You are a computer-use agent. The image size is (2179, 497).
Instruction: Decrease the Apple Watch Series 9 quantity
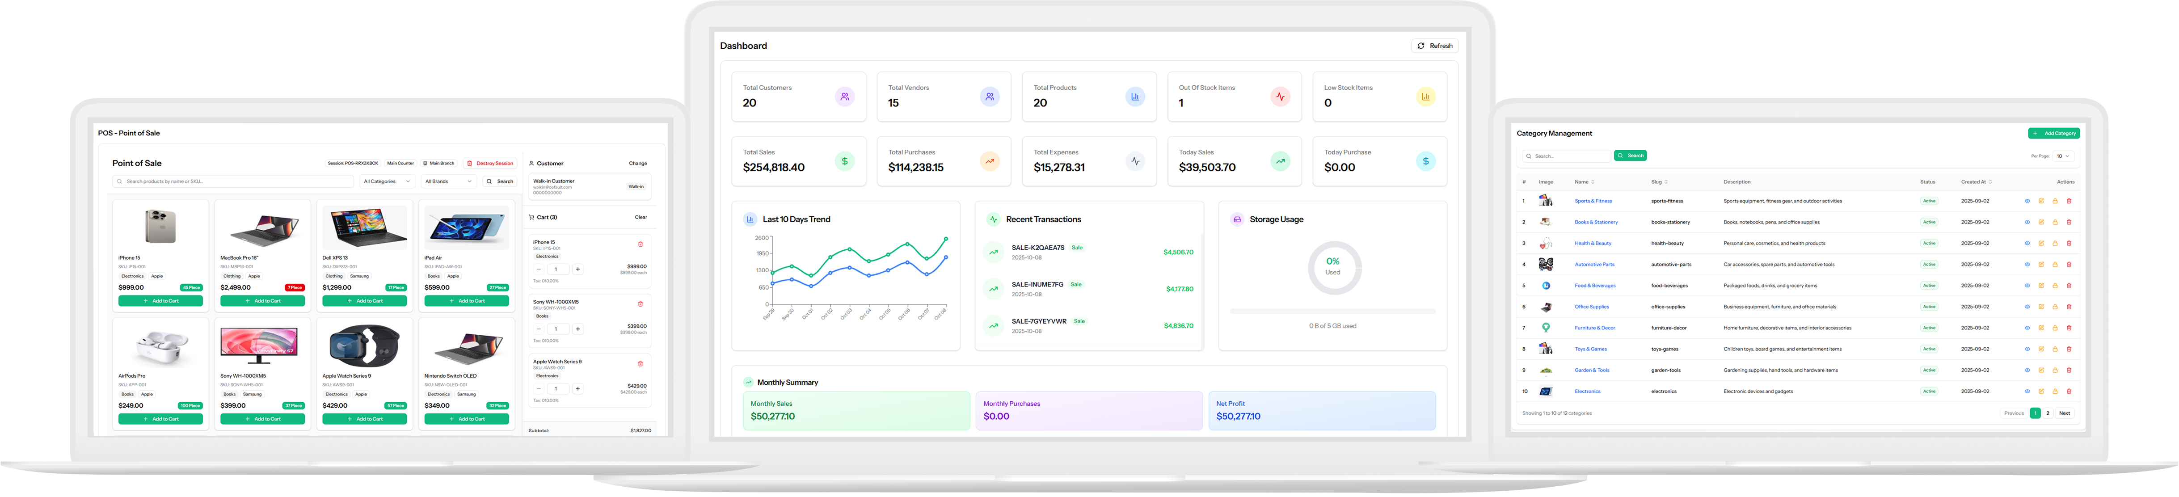(x=539, y=389)
